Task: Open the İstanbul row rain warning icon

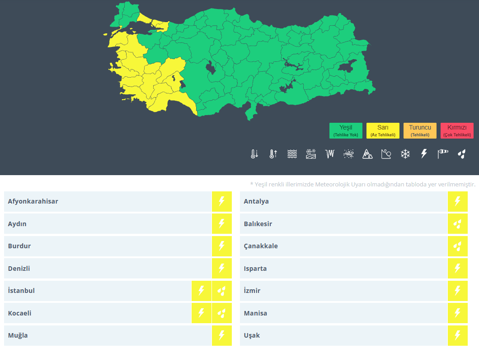Action: (222, 291)
